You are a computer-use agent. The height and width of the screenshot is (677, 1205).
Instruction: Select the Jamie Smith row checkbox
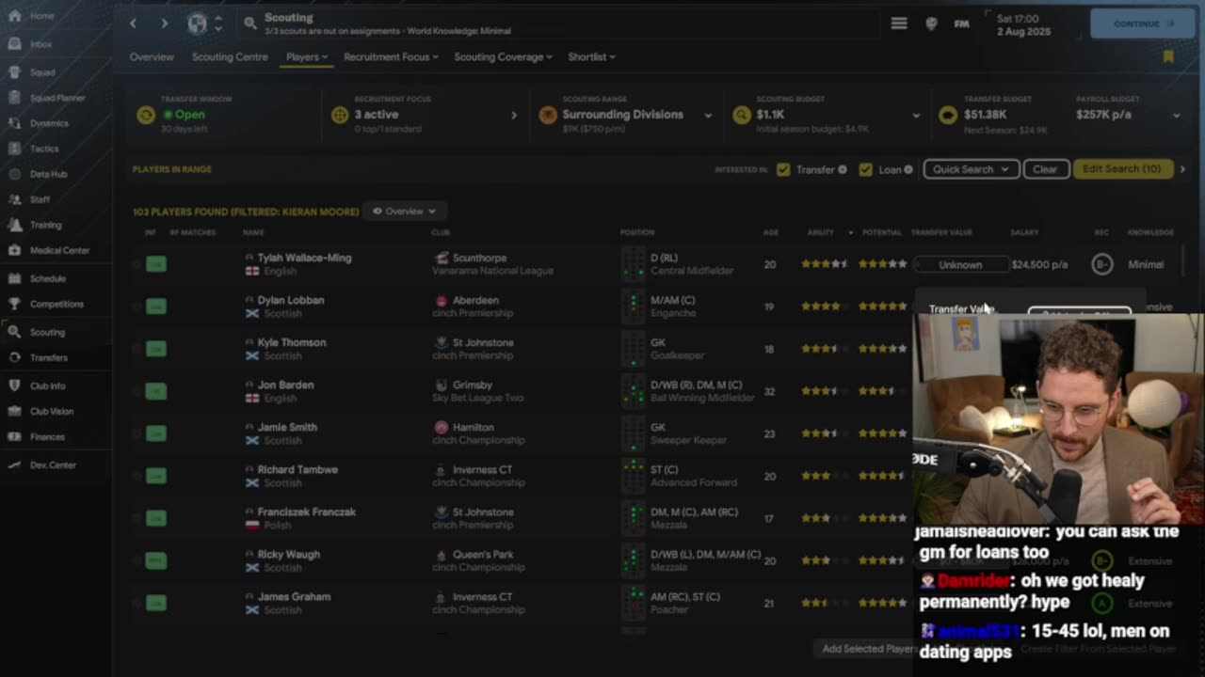137,433
